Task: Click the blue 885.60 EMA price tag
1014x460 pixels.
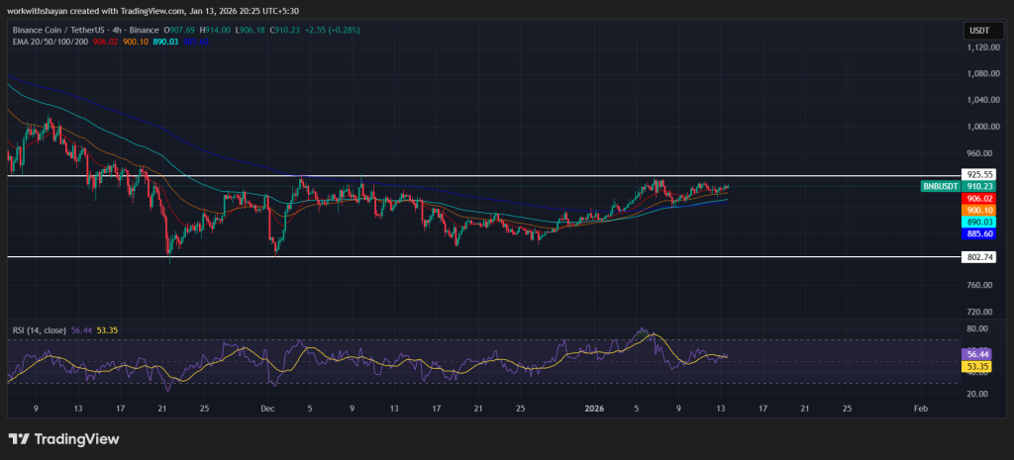Action: (x=978, y=234)
